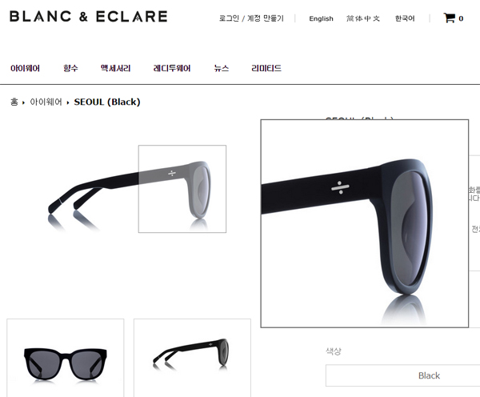Click the cart item count number

coord(461,18)
